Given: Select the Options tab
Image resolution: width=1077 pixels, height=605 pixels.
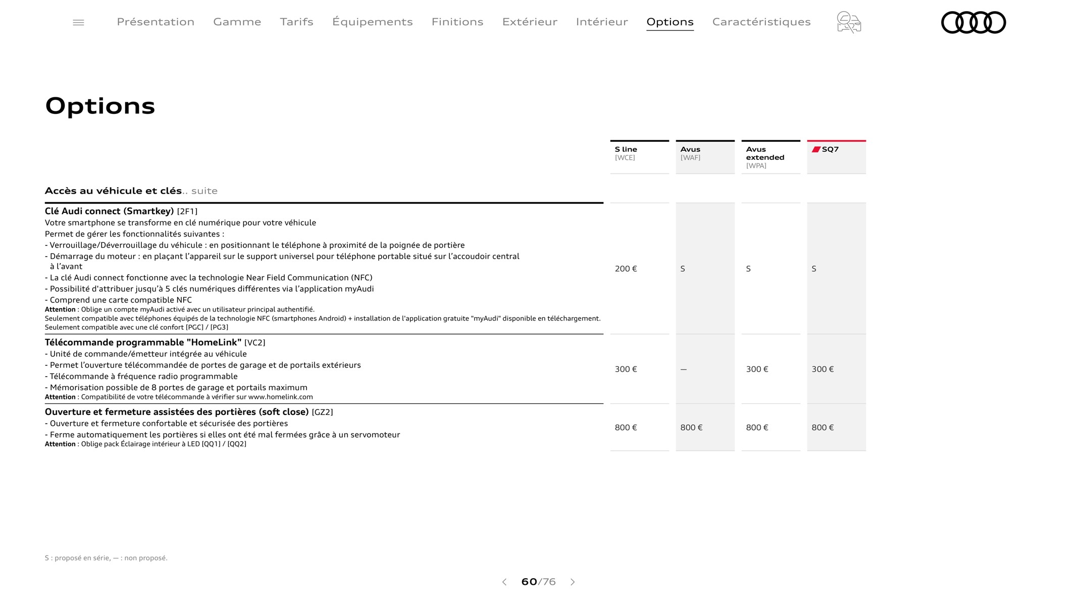Looking at the screenshot, I should point(670,22).
